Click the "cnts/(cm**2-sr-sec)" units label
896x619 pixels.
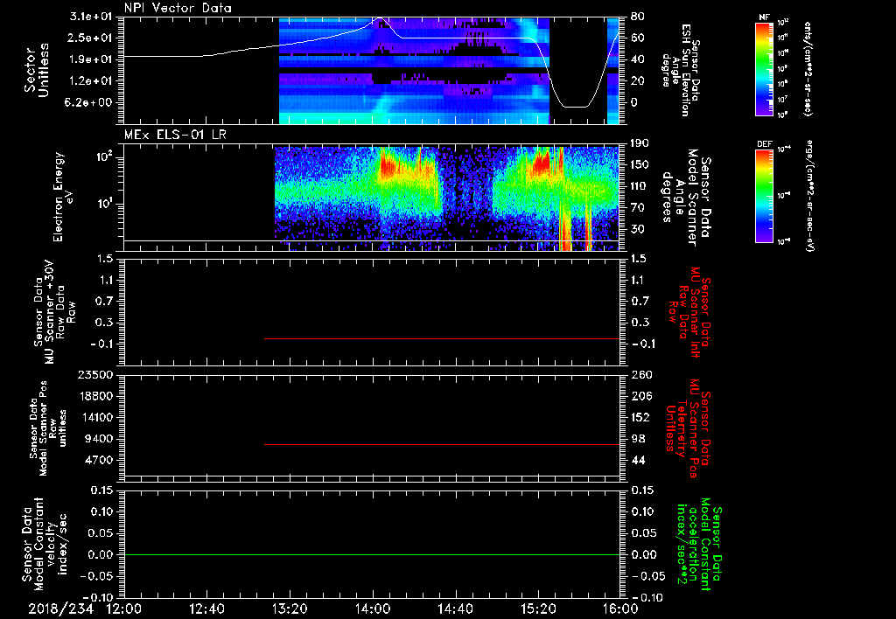(808, 68)
